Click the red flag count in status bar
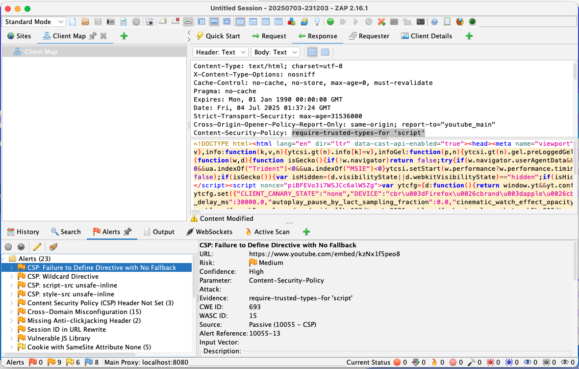This screenshot has width=579, height=369. pos(36,362)
